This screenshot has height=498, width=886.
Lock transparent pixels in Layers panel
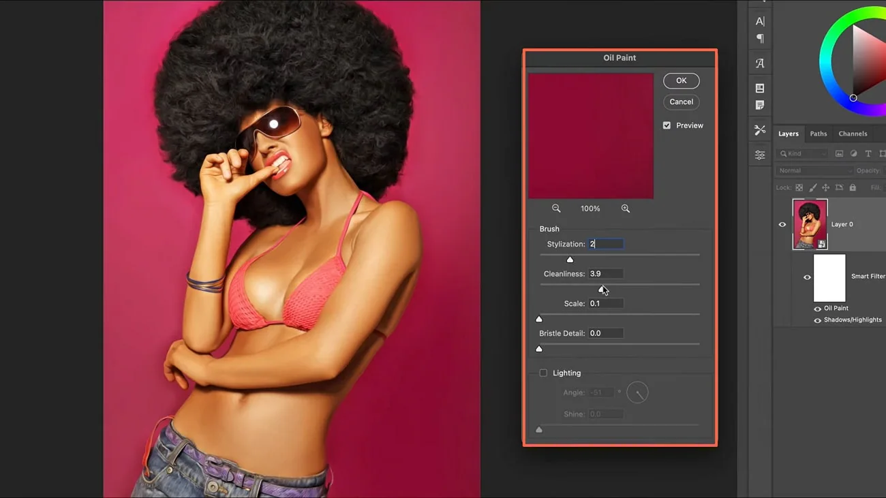[x=799, y=187]
